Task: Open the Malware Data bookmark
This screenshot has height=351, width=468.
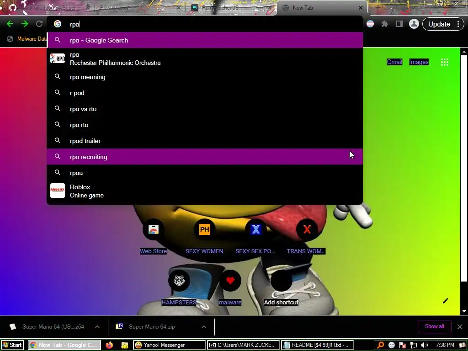Action: [x=27, y=39]
